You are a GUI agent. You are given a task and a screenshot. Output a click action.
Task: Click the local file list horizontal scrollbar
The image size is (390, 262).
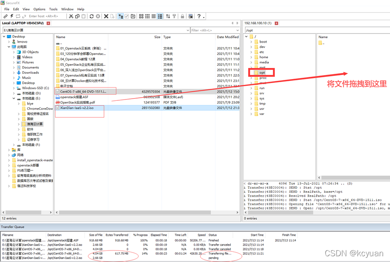(135, 213)
